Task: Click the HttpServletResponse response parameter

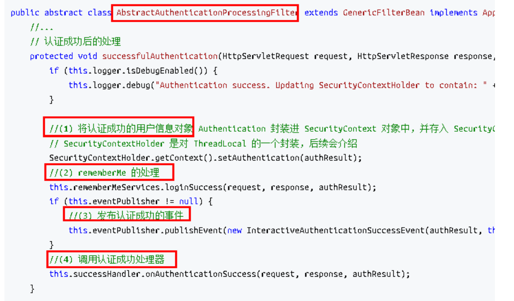Action: click(x=425, y=56)
